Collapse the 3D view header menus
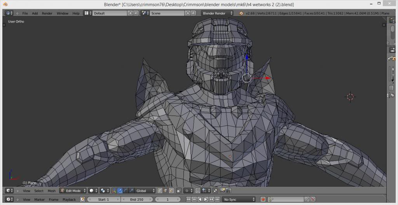This screenshot has height=205, width=398. coord(17,191)
